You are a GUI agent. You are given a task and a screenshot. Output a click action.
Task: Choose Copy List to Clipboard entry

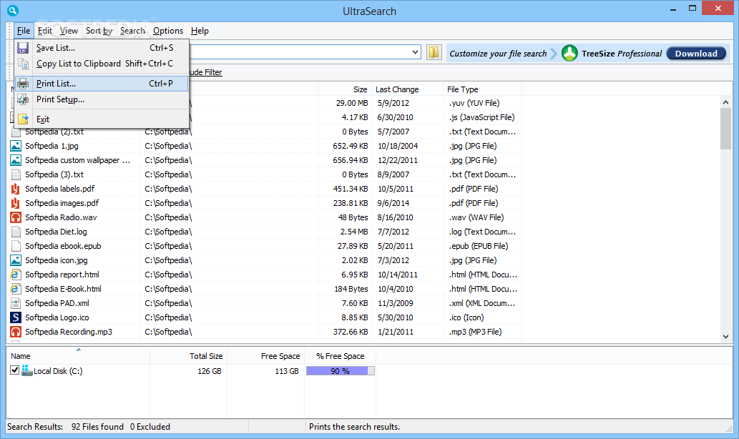pos(102,64)
